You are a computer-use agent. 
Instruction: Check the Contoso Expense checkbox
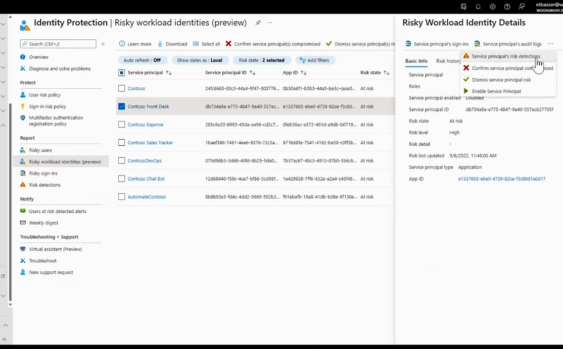click(x=122, y=125)
